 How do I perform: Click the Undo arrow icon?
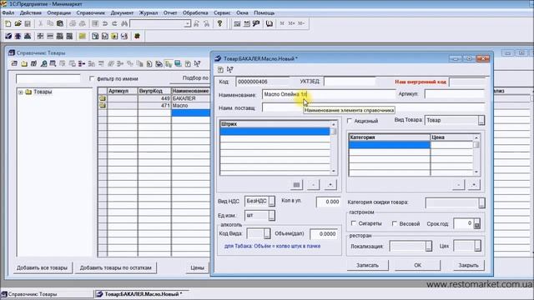(105, 23)
